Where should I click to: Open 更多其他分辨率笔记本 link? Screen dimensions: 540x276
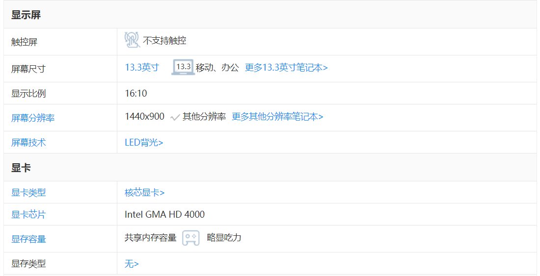pos(277,117)
